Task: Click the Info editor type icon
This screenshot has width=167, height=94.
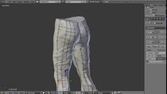Action: click(x=2, y=2)
